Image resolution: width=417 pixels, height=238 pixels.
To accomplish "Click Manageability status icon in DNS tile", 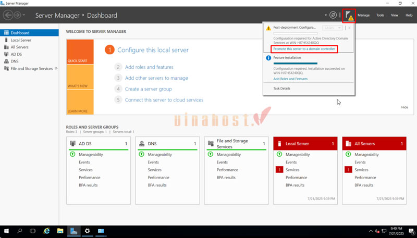I will (141, 154).
